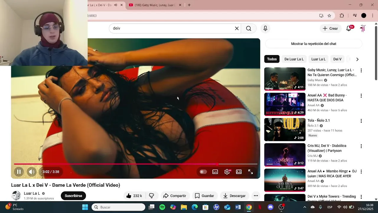Open Microsoft Edge from the taskbar
Screen dimensions: 378x213
[x=195, y=207]
